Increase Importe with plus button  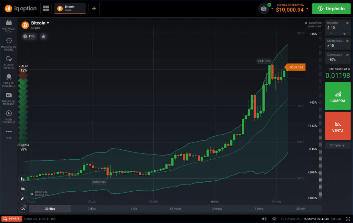(344, 34)
